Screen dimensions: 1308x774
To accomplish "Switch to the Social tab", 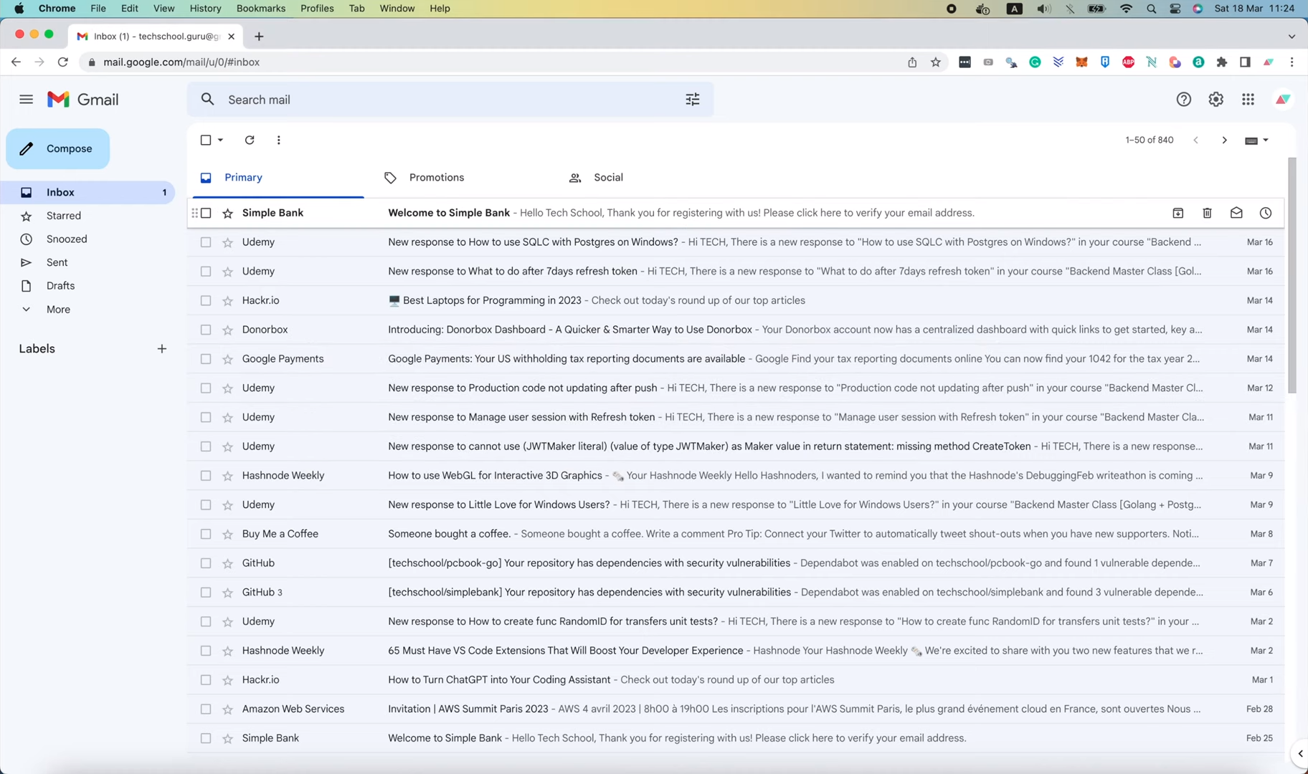I will 608,178.
